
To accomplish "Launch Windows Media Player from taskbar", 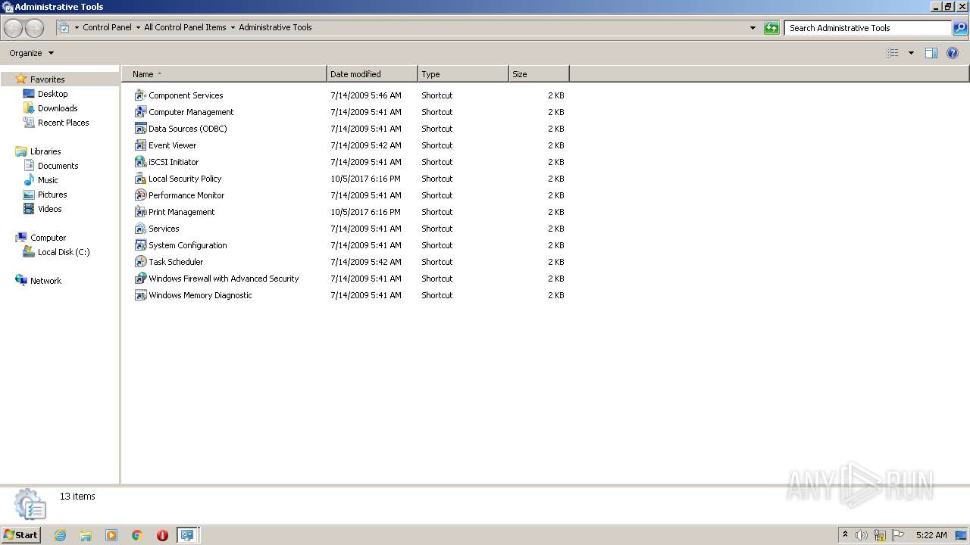I will coord(111,535).
